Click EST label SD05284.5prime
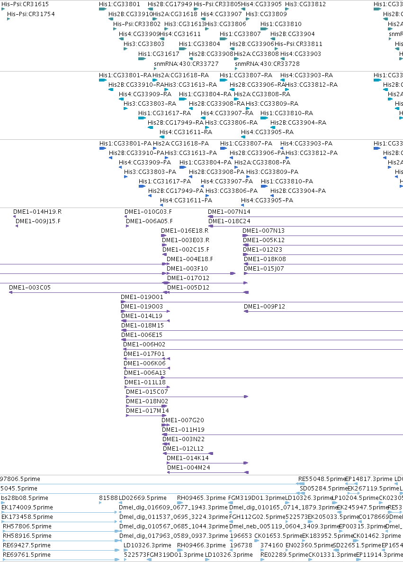403x562 pixels. point(323,489)
